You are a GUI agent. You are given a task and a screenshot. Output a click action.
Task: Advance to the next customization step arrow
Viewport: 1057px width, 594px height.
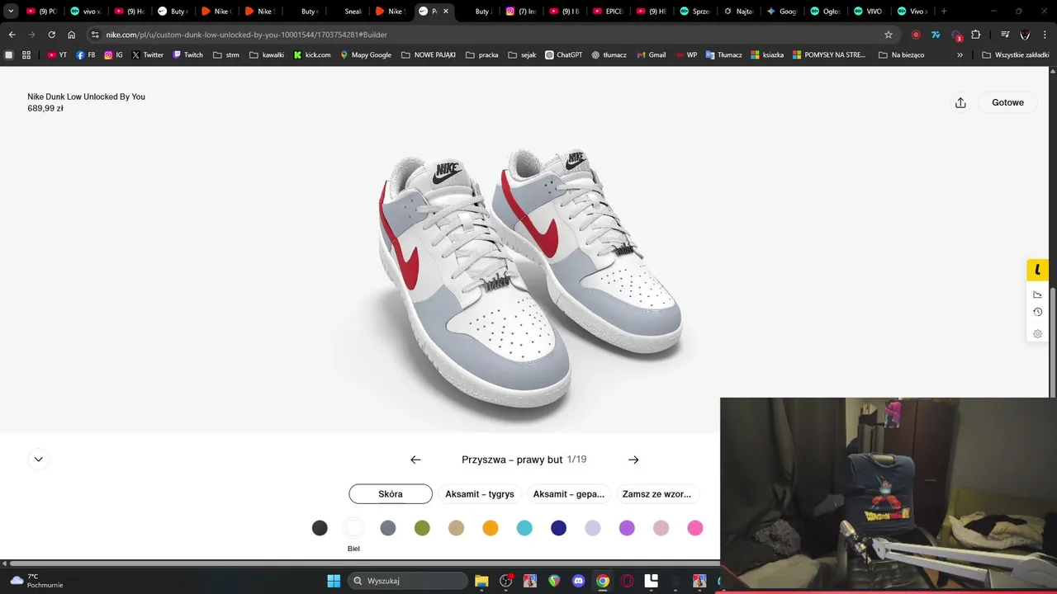[x=633, y=460]
